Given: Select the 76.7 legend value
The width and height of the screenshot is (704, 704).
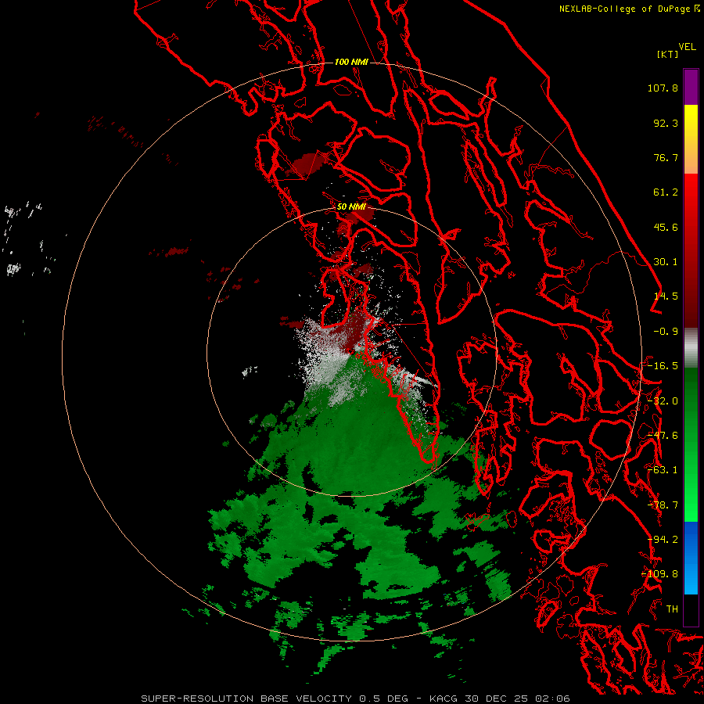Looking at the screenshot, I should tap(666, 157).
